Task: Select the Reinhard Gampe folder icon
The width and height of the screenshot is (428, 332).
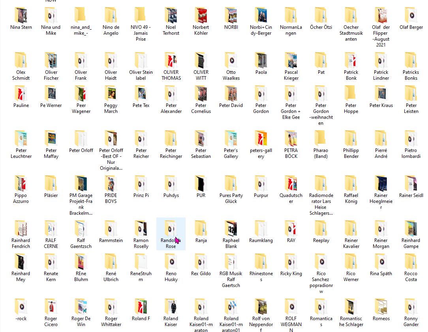Action: click(411, 229)
